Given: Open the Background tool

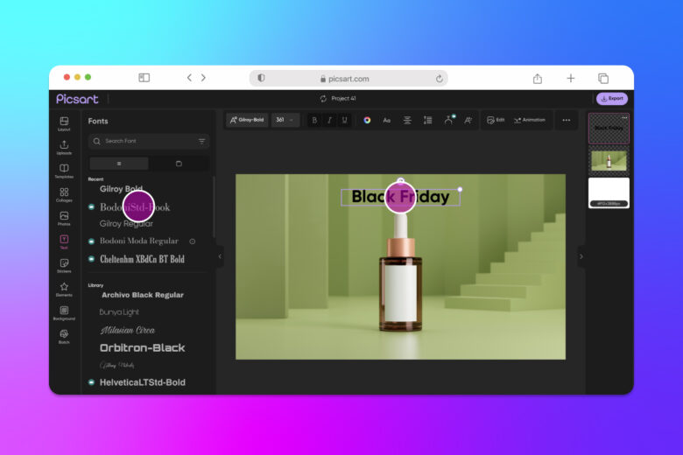Looking at the screenshot, I should click(64, 313).
